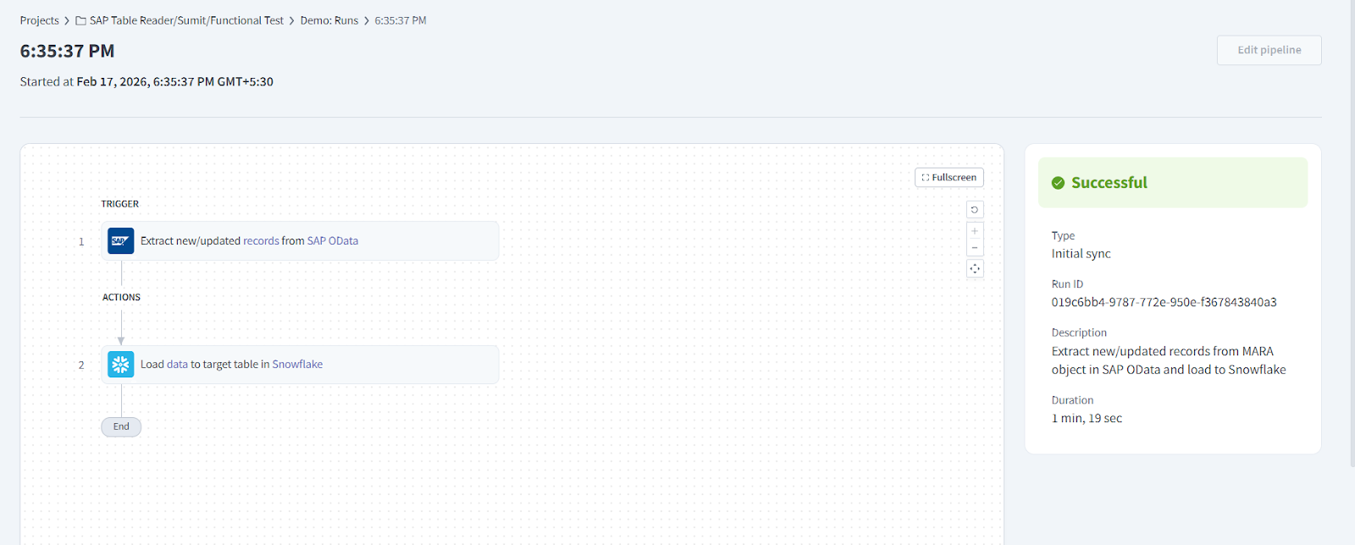Viewport: 1355px width, 545px height.
Task: Click the Edit pipeline button
Action: point(1269,50)
